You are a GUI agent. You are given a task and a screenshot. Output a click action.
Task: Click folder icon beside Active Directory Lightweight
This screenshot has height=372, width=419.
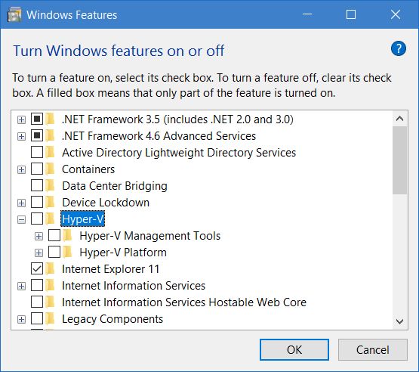(x=50, y=152)
